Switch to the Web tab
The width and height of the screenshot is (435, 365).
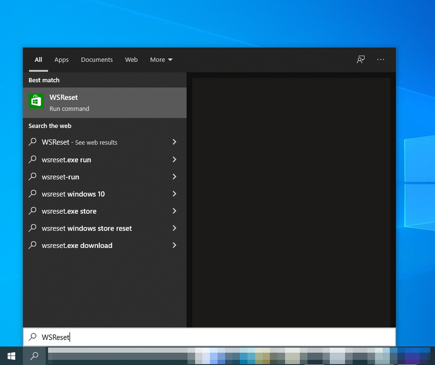pyautogui.click(x=131, y=60)
